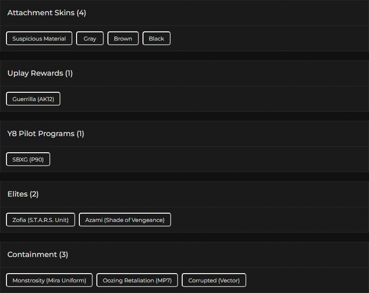
Task: Select the Monstrosity (Mira Uniform) tag
Action: pyautogui.click(x=49, y=281)
